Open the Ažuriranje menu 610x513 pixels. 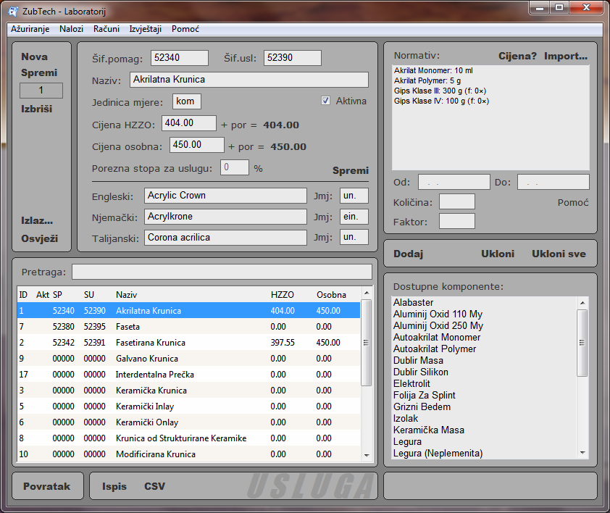30,29
